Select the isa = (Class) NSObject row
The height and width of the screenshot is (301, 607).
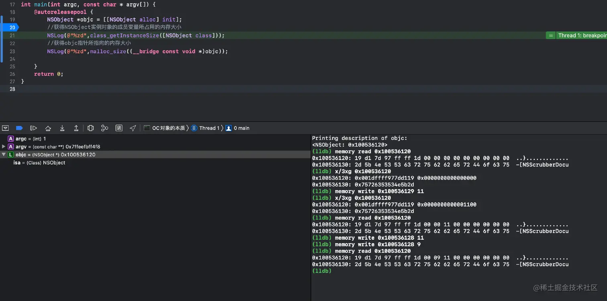click(155, 163)
